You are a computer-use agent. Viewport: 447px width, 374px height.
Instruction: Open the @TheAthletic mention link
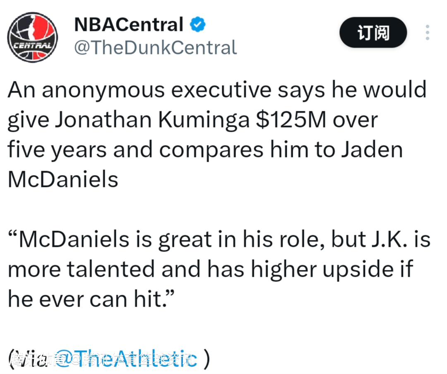click(126, 359)
